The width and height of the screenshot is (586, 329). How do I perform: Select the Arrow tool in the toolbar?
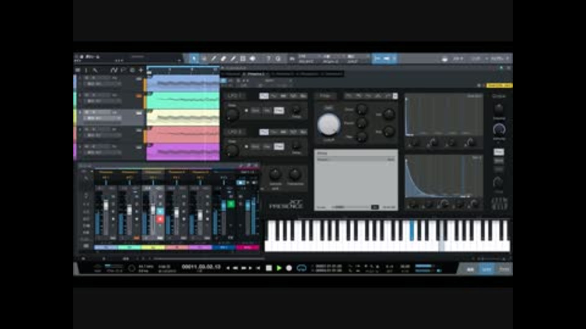(x=194, y=58)
